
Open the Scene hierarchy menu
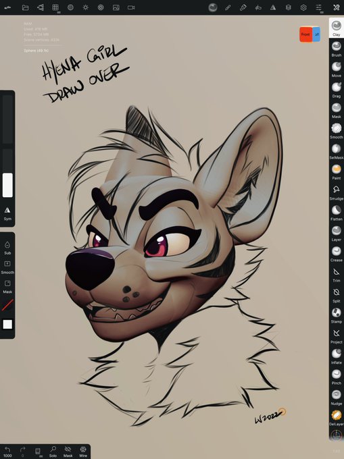pos(41,7)
